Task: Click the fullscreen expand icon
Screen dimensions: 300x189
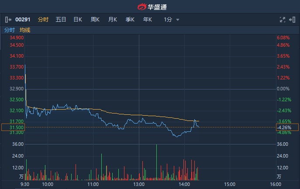Action: pos(282,20)
